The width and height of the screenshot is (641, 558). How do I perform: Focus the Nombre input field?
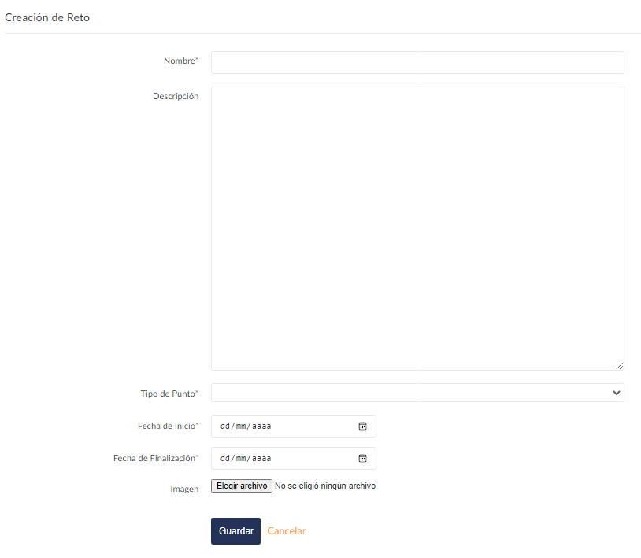417,62
